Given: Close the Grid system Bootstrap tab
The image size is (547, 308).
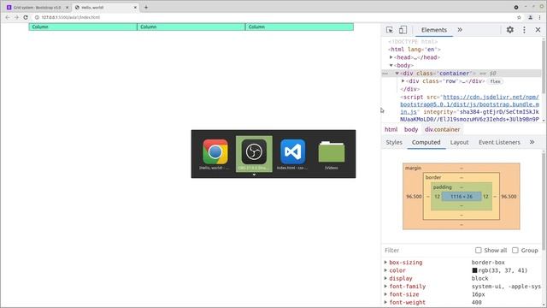Looking at the screenshot, I should [67, 8].
